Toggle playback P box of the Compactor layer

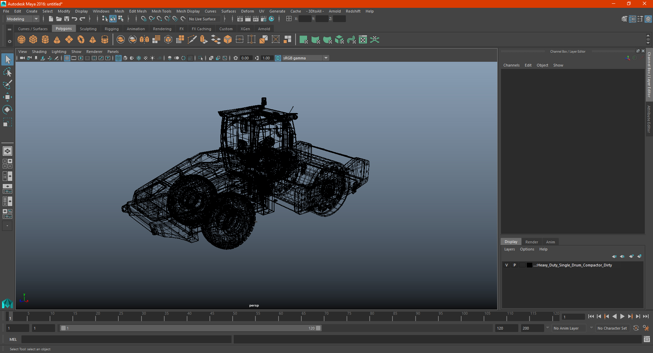pyautogui.click(x=515, y=265)
